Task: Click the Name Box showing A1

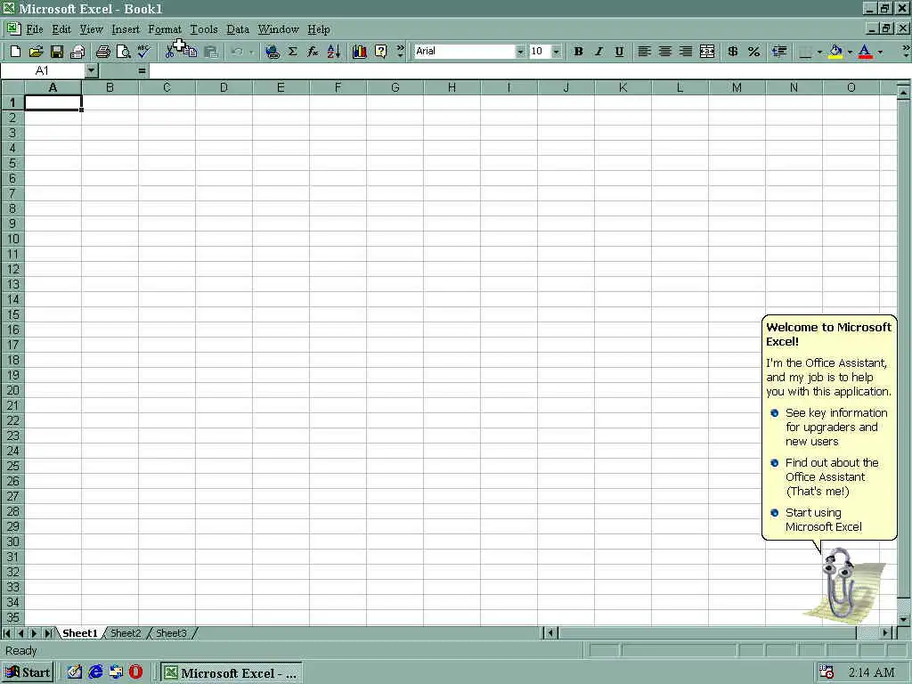Action: point(43,71)
